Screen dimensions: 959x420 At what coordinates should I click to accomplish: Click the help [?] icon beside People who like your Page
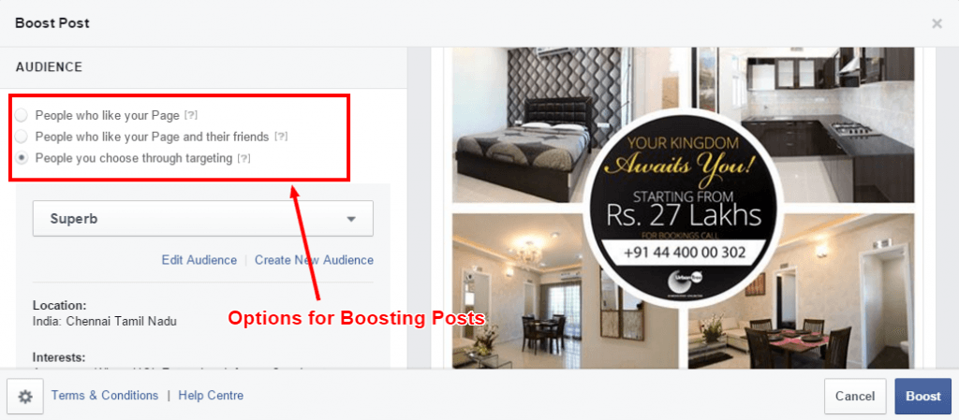(x=191, y=115)
